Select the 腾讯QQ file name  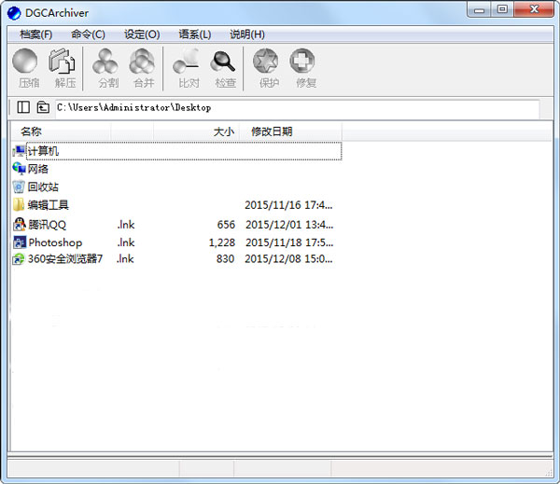click(48, 225)
